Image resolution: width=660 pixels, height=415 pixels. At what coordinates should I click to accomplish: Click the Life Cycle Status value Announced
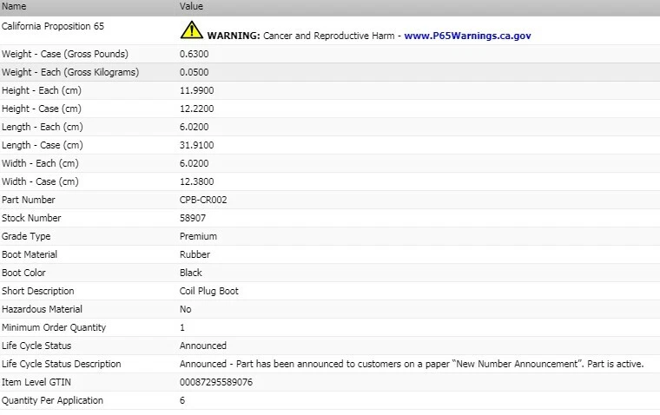(x=203, y=346)
